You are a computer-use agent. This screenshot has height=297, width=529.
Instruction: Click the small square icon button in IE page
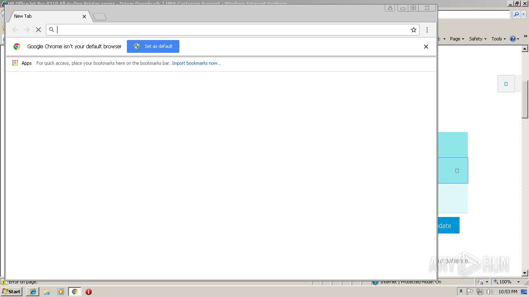(506, 84)
